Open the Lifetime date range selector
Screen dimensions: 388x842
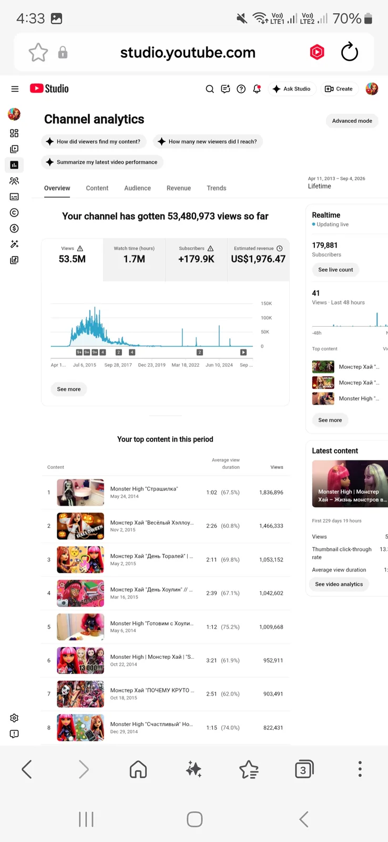(336, 183)
